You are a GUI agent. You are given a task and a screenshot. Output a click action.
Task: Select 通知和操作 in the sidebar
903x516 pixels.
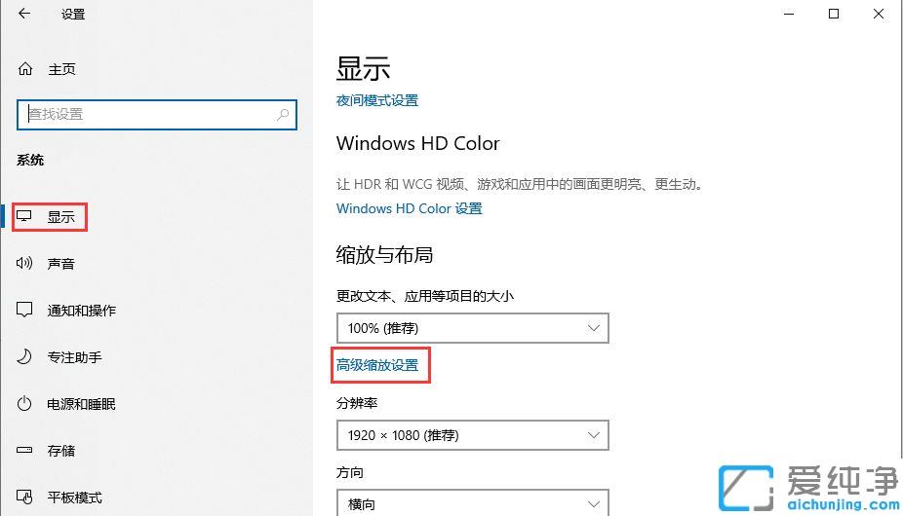[x=82, y=311]
